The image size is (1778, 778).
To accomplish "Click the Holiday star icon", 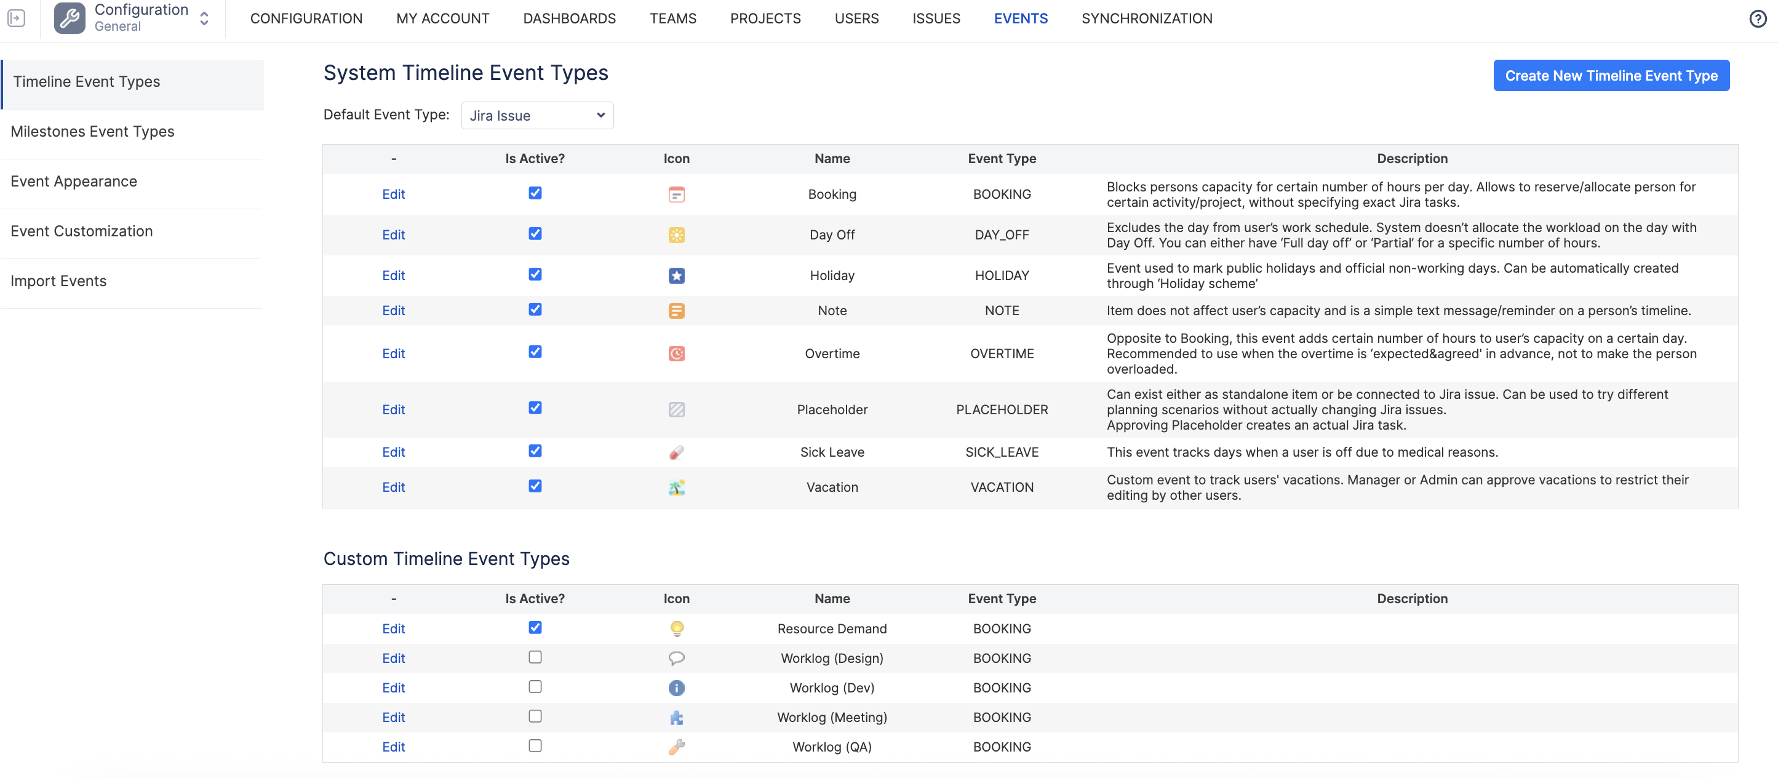I will click(676, 276).
